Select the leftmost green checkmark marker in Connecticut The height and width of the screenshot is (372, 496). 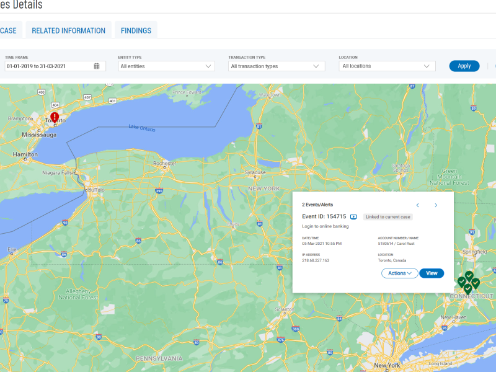point(462,282)
